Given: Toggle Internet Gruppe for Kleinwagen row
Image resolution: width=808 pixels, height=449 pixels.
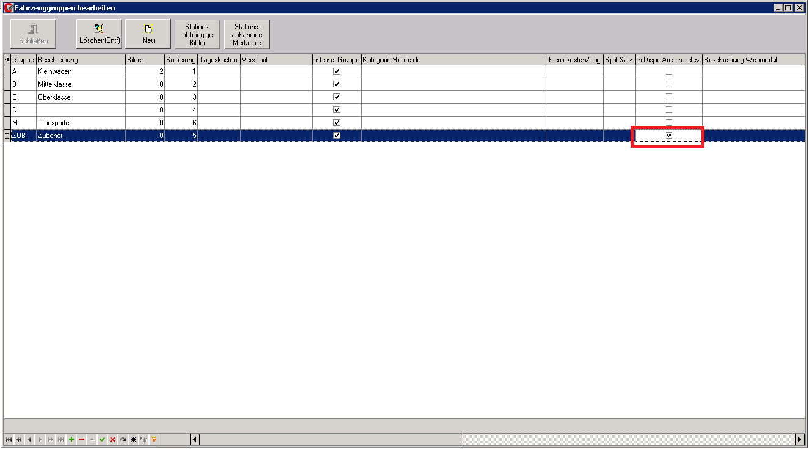Looking at the screenshot, I should [337, 71].
